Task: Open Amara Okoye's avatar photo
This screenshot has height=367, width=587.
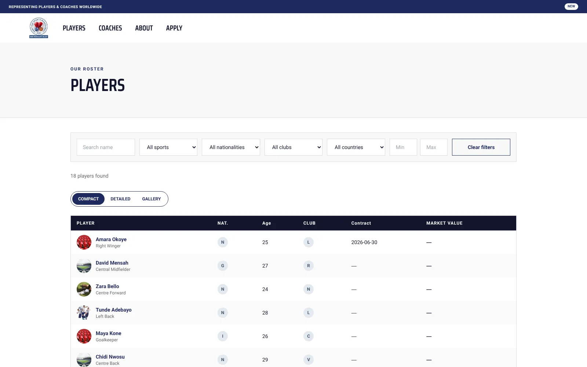Action: [84, 242]
